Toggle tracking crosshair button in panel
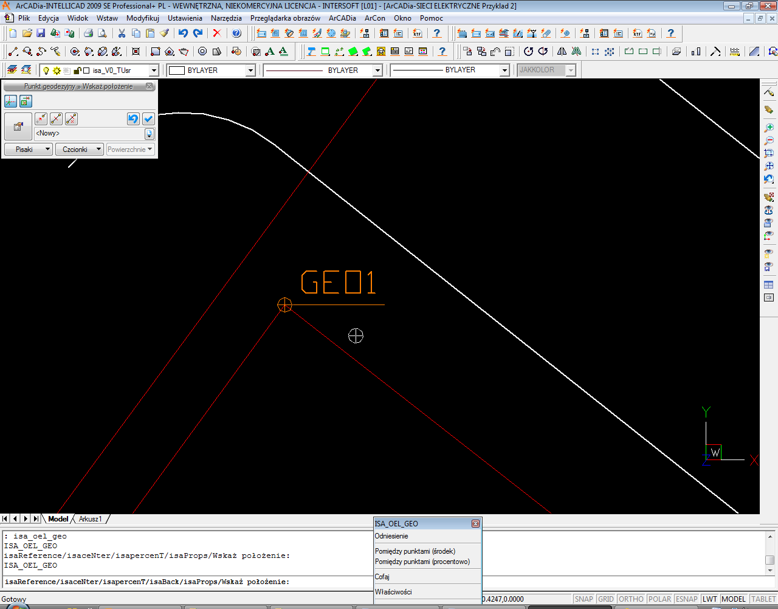The image size is (778, 609). [10, 101]
